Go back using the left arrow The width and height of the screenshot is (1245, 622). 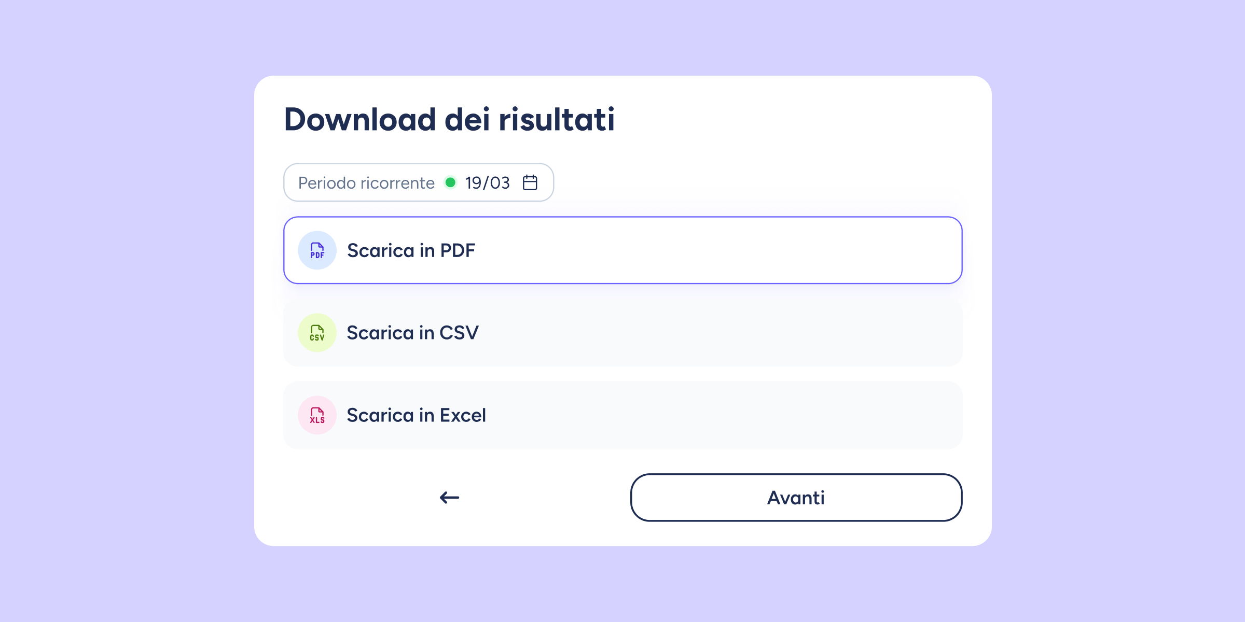(x=449, y=498)
